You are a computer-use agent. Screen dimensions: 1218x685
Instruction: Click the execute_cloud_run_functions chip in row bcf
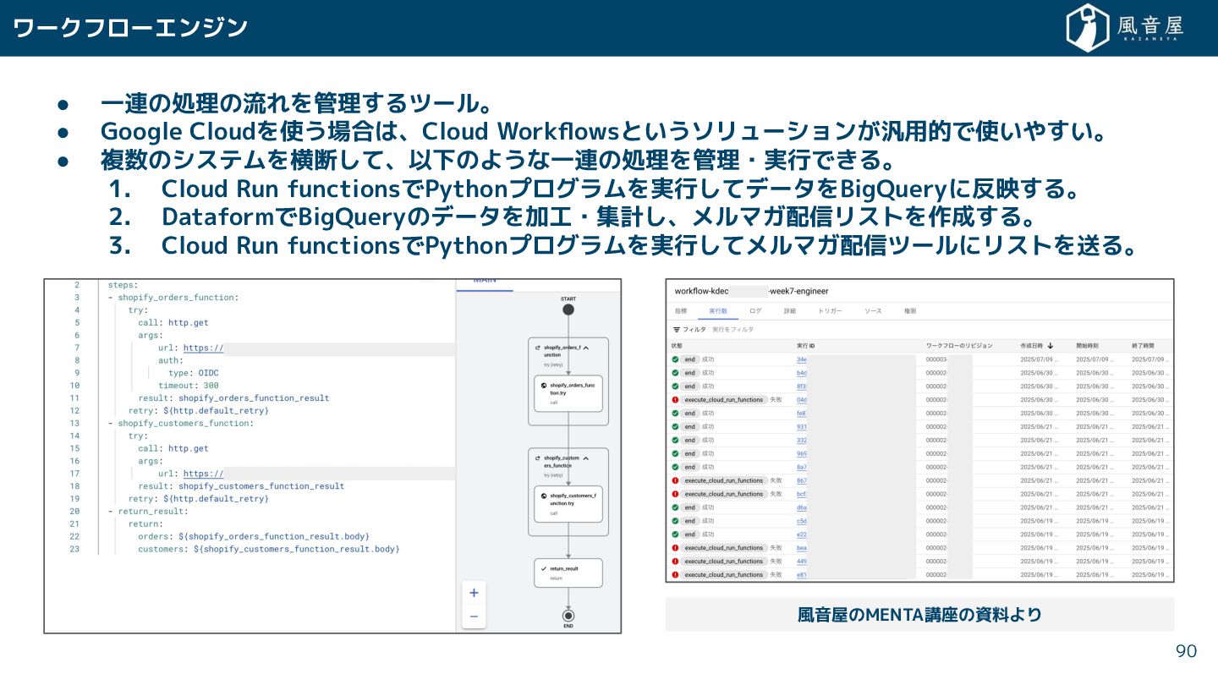pyautogui.click(x=723, y=494)
